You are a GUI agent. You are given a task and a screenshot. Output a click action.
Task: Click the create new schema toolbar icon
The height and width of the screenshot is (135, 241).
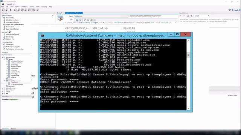tap(15, 10)
